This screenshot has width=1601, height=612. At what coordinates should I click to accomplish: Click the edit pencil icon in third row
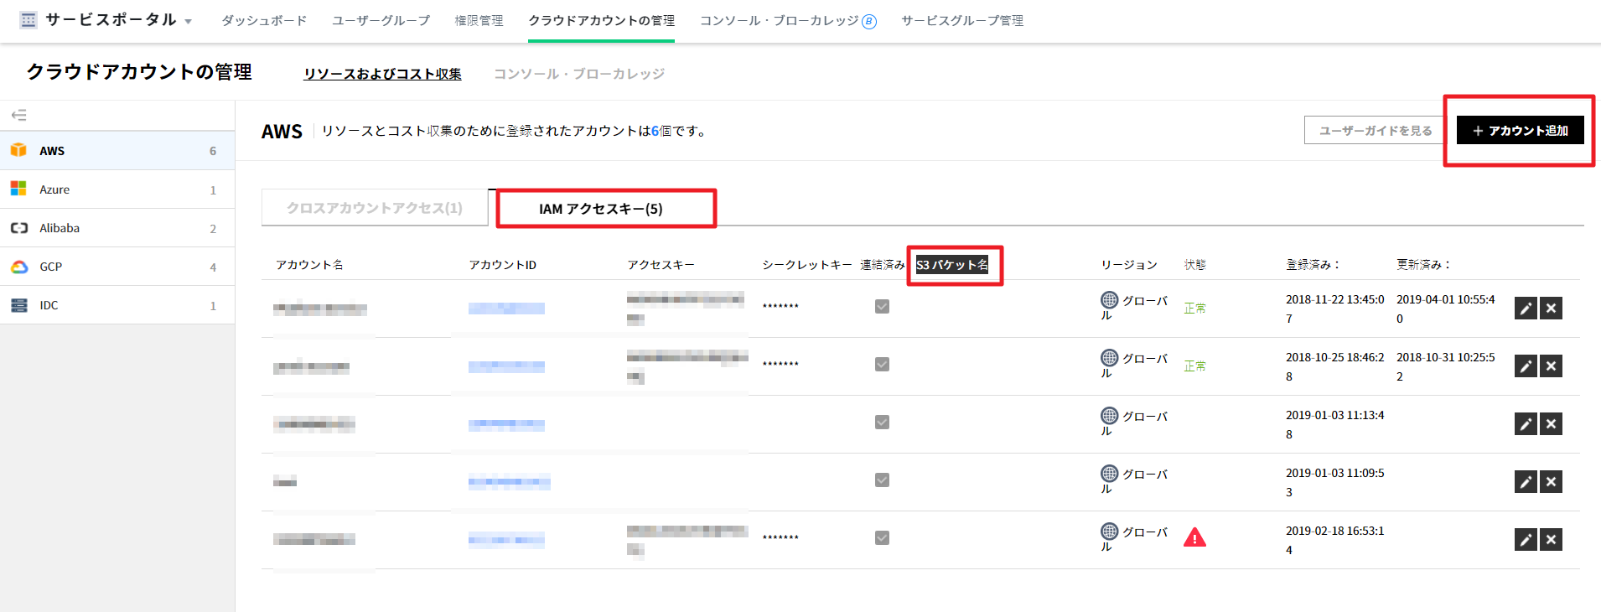1525,424
